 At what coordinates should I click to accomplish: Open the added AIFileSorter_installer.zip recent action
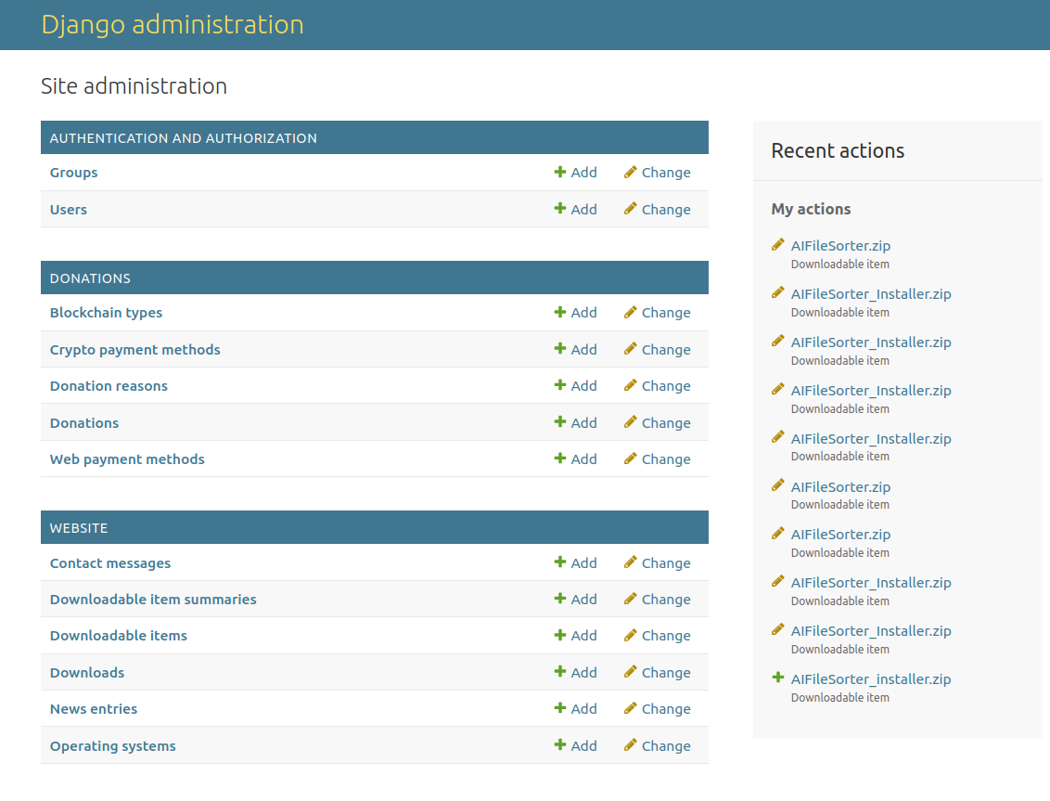[x=870, y=678]
